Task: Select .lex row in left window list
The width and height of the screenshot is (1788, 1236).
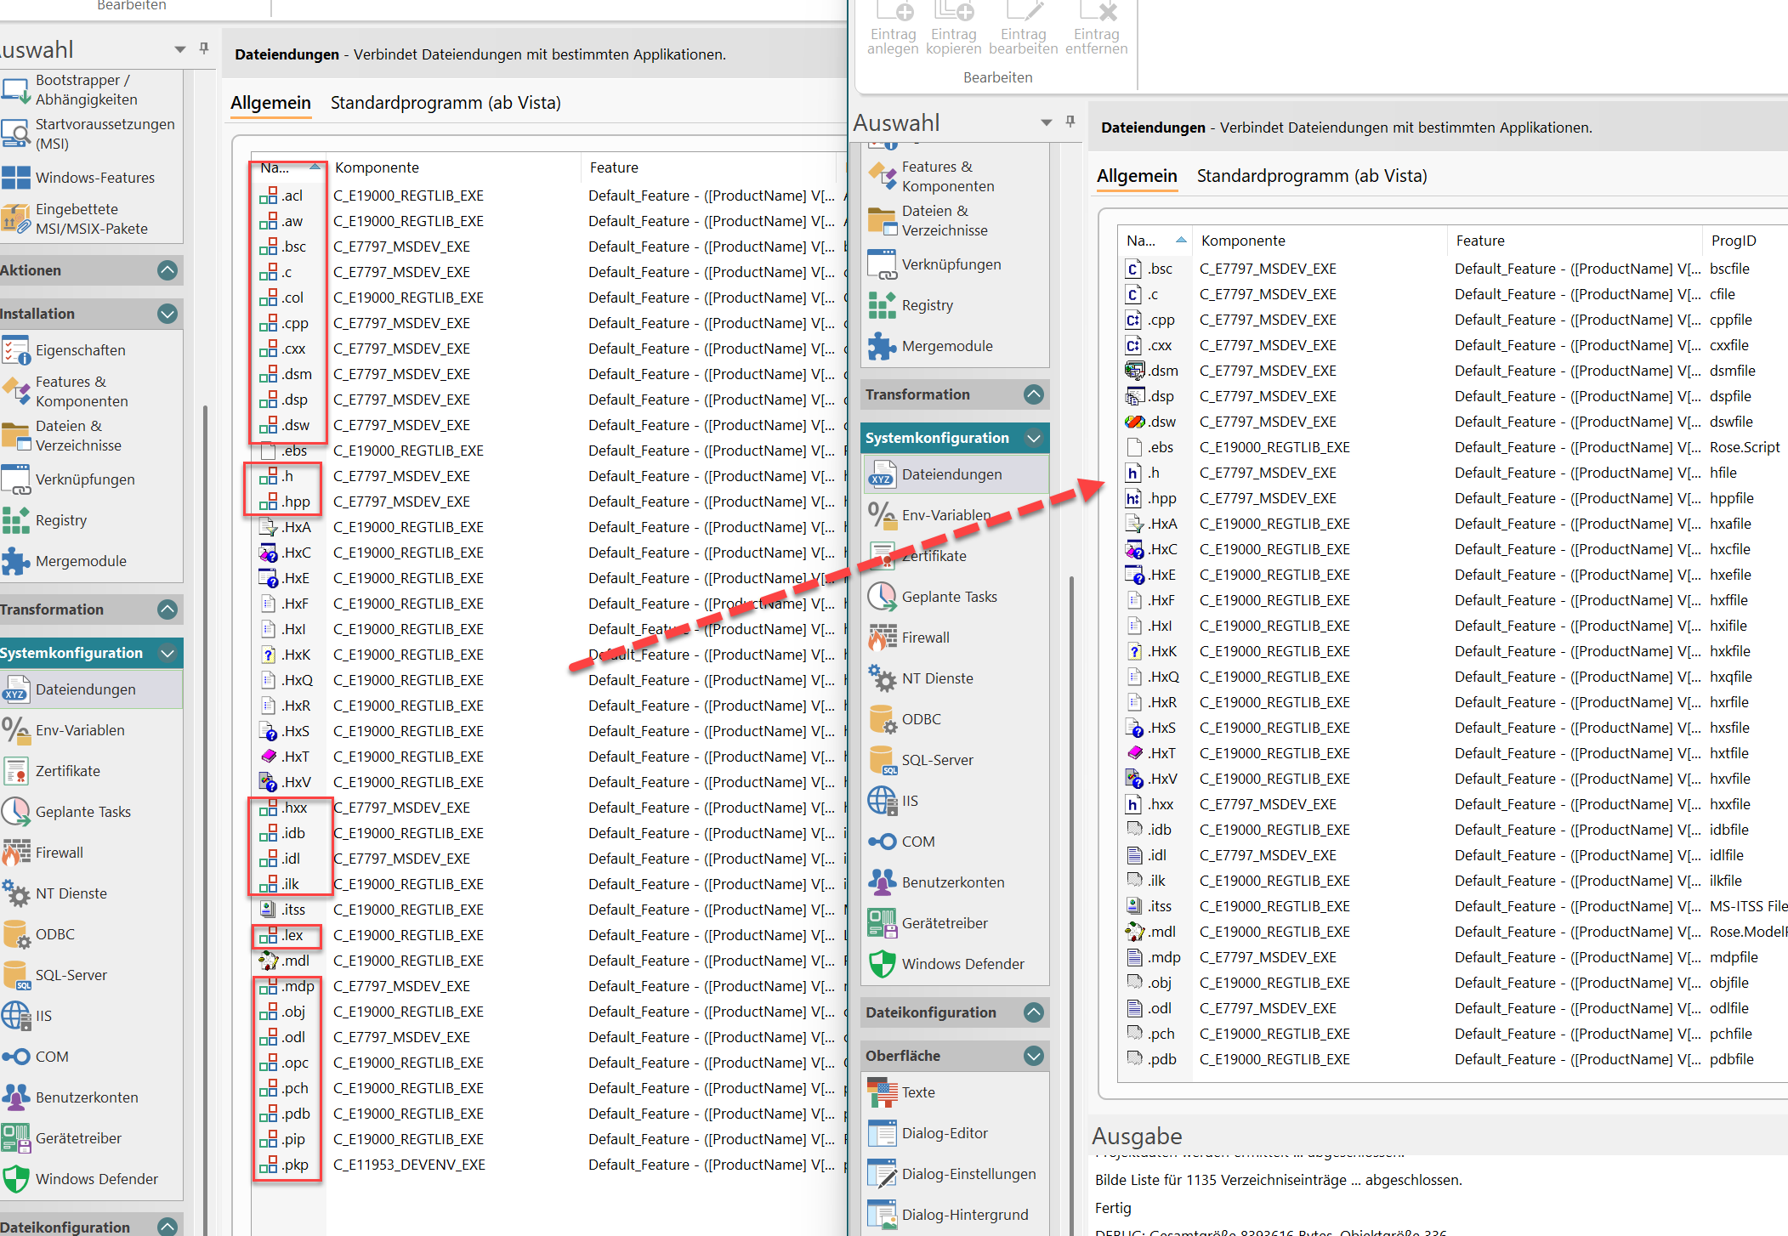Action: [x=549, y=935]
